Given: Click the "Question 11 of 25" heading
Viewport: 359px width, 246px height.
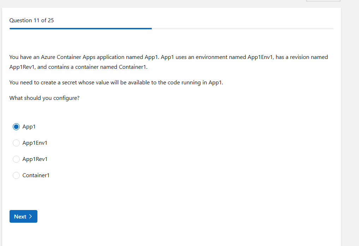Looking at the screenshot, I should (32, 20).
